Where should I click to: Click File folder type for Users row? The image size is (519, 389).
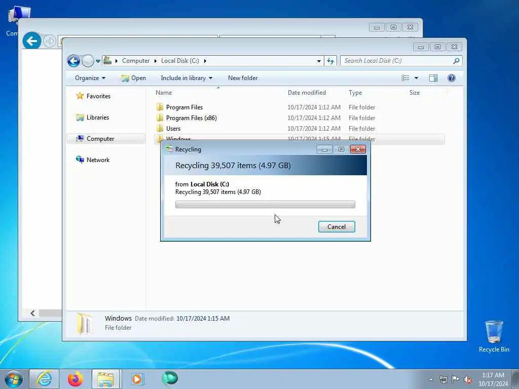point(362,128)
